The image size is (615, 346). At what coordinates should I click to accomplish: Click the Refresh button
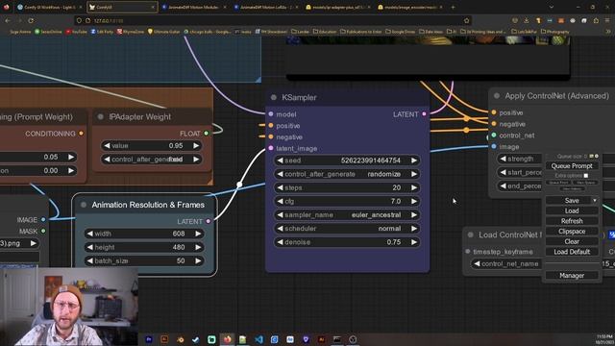[572, 221]
